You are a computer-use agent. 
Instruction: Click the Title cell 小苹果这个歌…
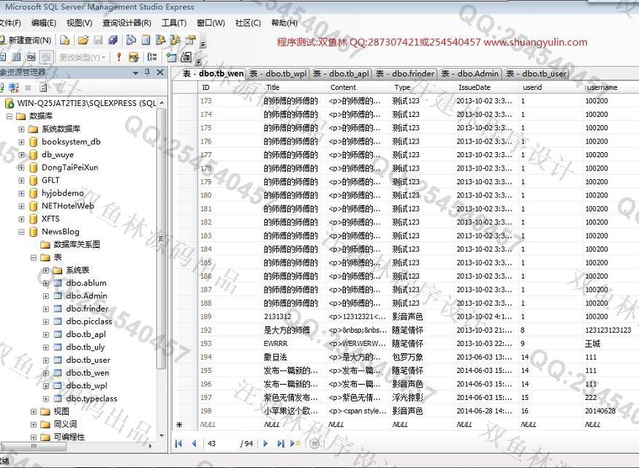click(x=294, y=411)
